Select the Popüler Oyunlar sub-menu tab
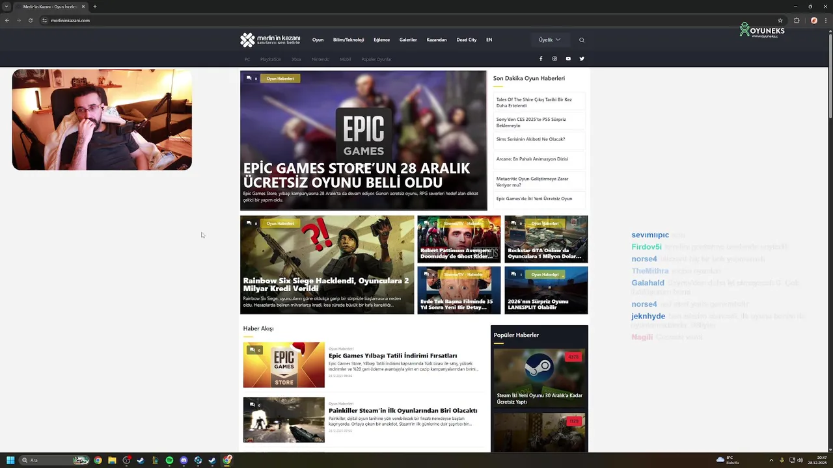The width and height of the screenshot is (833, 468). [x=376, y=59]
